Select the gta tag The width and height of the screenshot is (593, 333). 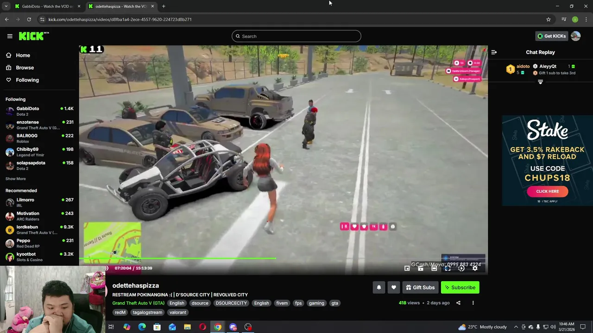(334, 303)
